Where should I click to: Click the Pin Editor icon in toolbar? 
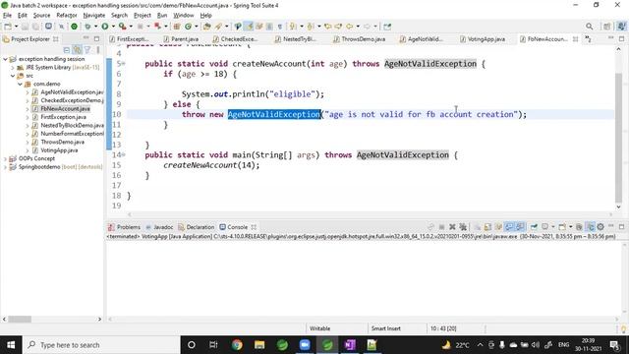387,27
